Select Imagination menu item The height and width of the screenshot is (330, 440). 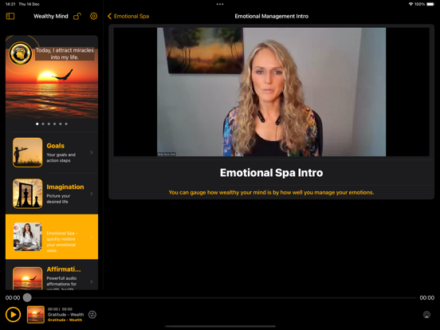[52, 194]
